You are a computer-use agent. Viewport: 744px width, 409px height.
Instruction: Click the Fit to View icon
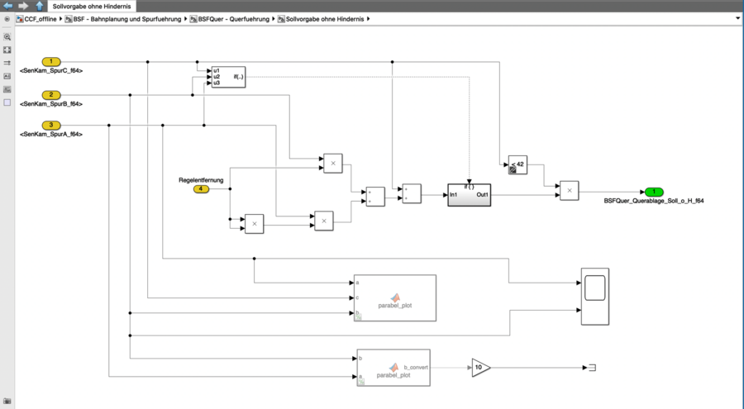[7, 50]
